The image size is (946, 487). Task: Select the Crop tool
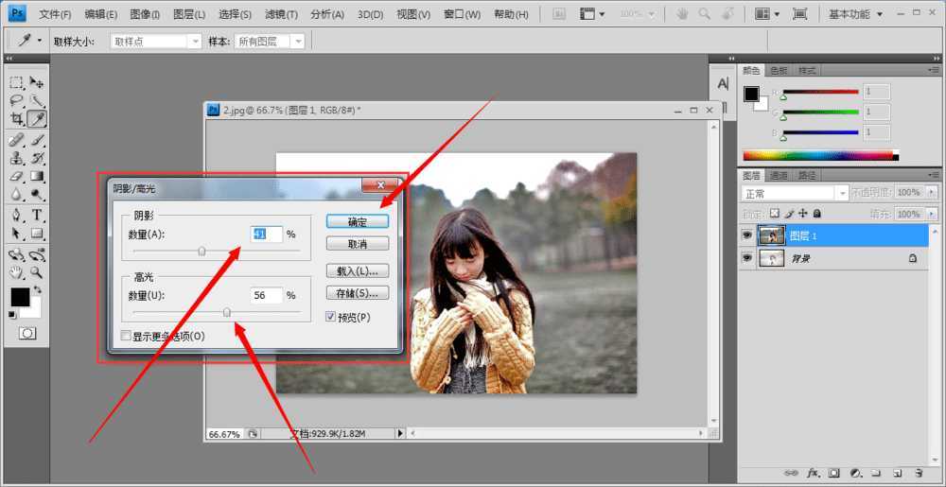[x=17, y=119]
